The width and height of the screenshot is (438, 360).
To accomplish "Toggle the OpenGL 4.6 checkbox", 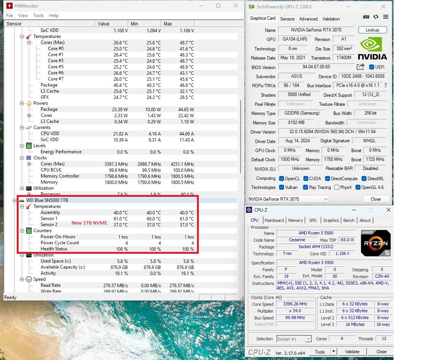I will coord(358,187).
